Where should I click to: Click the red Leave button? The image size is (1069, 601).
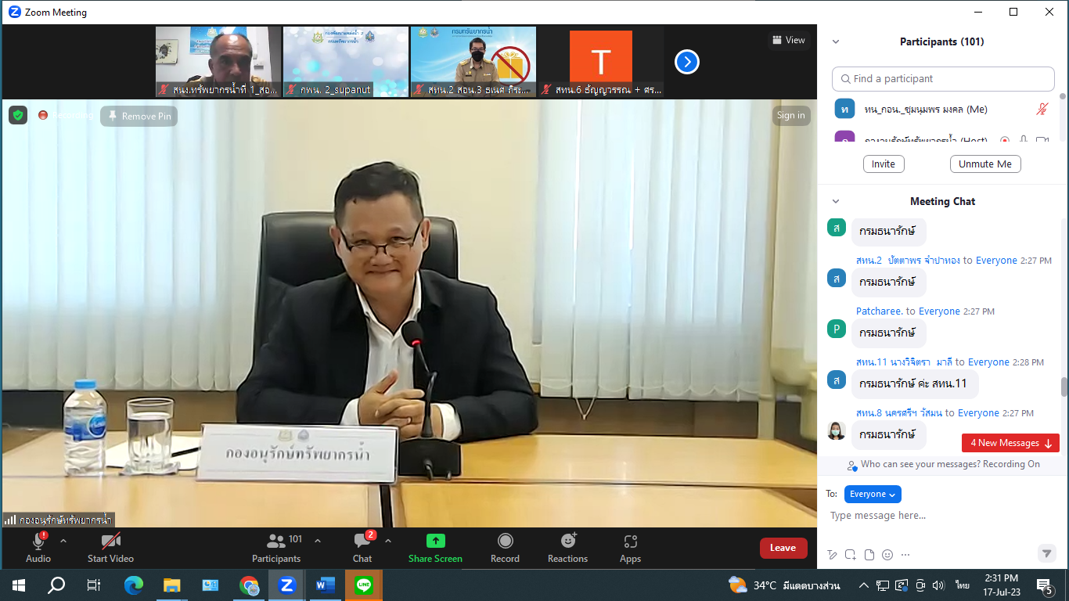pyautogui.click(x=783, y=548)
